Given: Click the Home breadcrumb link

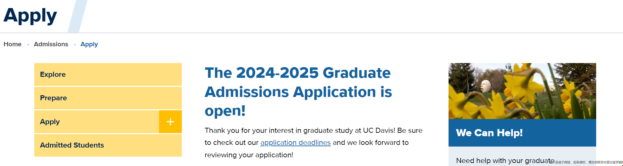Looking at the screenshot, I should point(12,44).
